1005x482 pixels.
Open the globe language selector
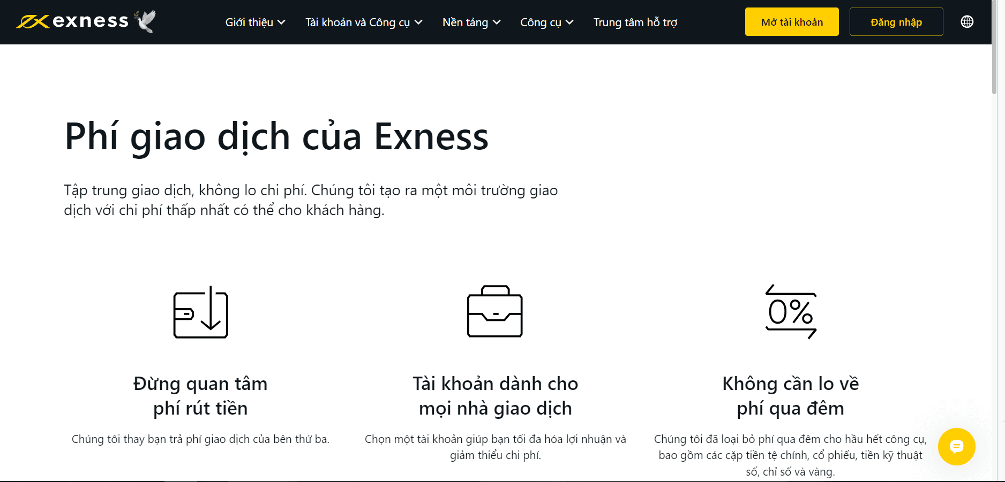pyautogui.click(x=967, y=22)
